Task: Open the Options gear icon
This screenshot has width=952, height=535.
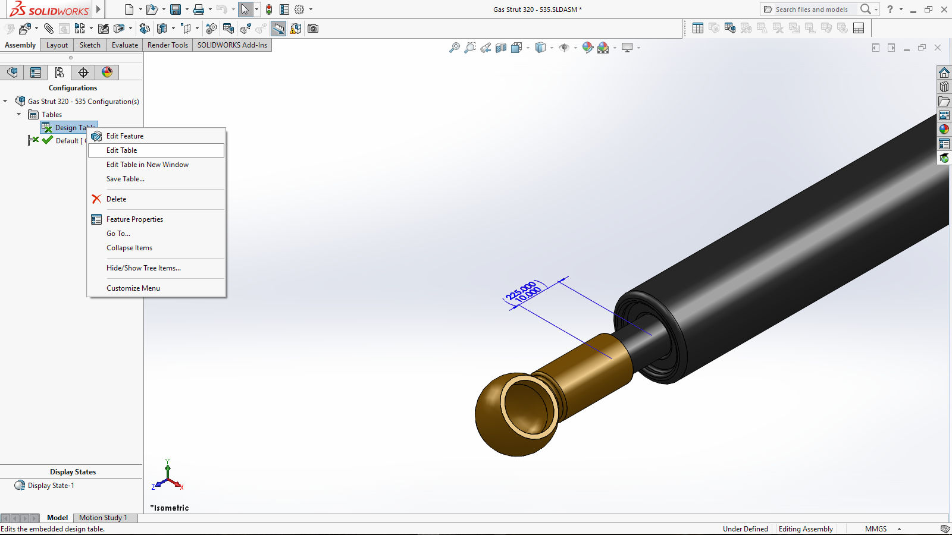Action: [x=299, y=10]
